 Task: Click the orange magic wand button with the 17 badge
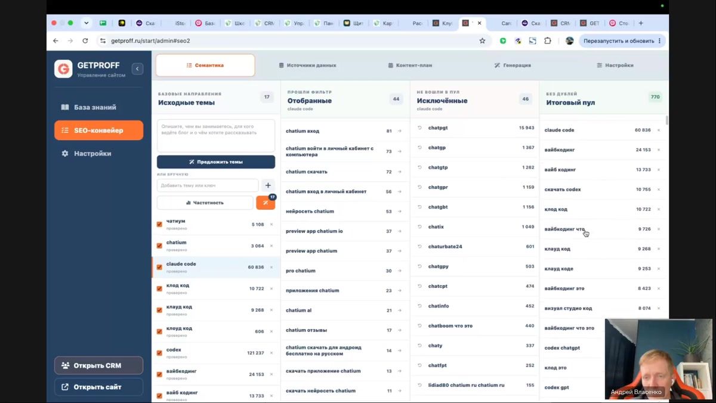(266, 203)
